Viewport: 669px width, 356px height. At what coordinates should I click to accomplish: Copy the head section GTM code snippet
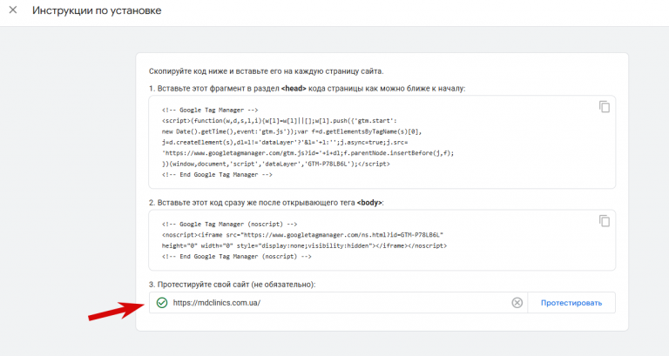(605, 106)
